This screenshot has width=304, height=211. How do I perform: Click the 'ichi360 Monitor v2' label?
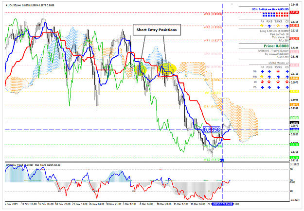(278, 63)
